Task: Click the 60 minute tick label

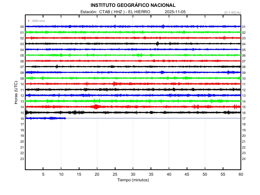Action: click(240, 174)
